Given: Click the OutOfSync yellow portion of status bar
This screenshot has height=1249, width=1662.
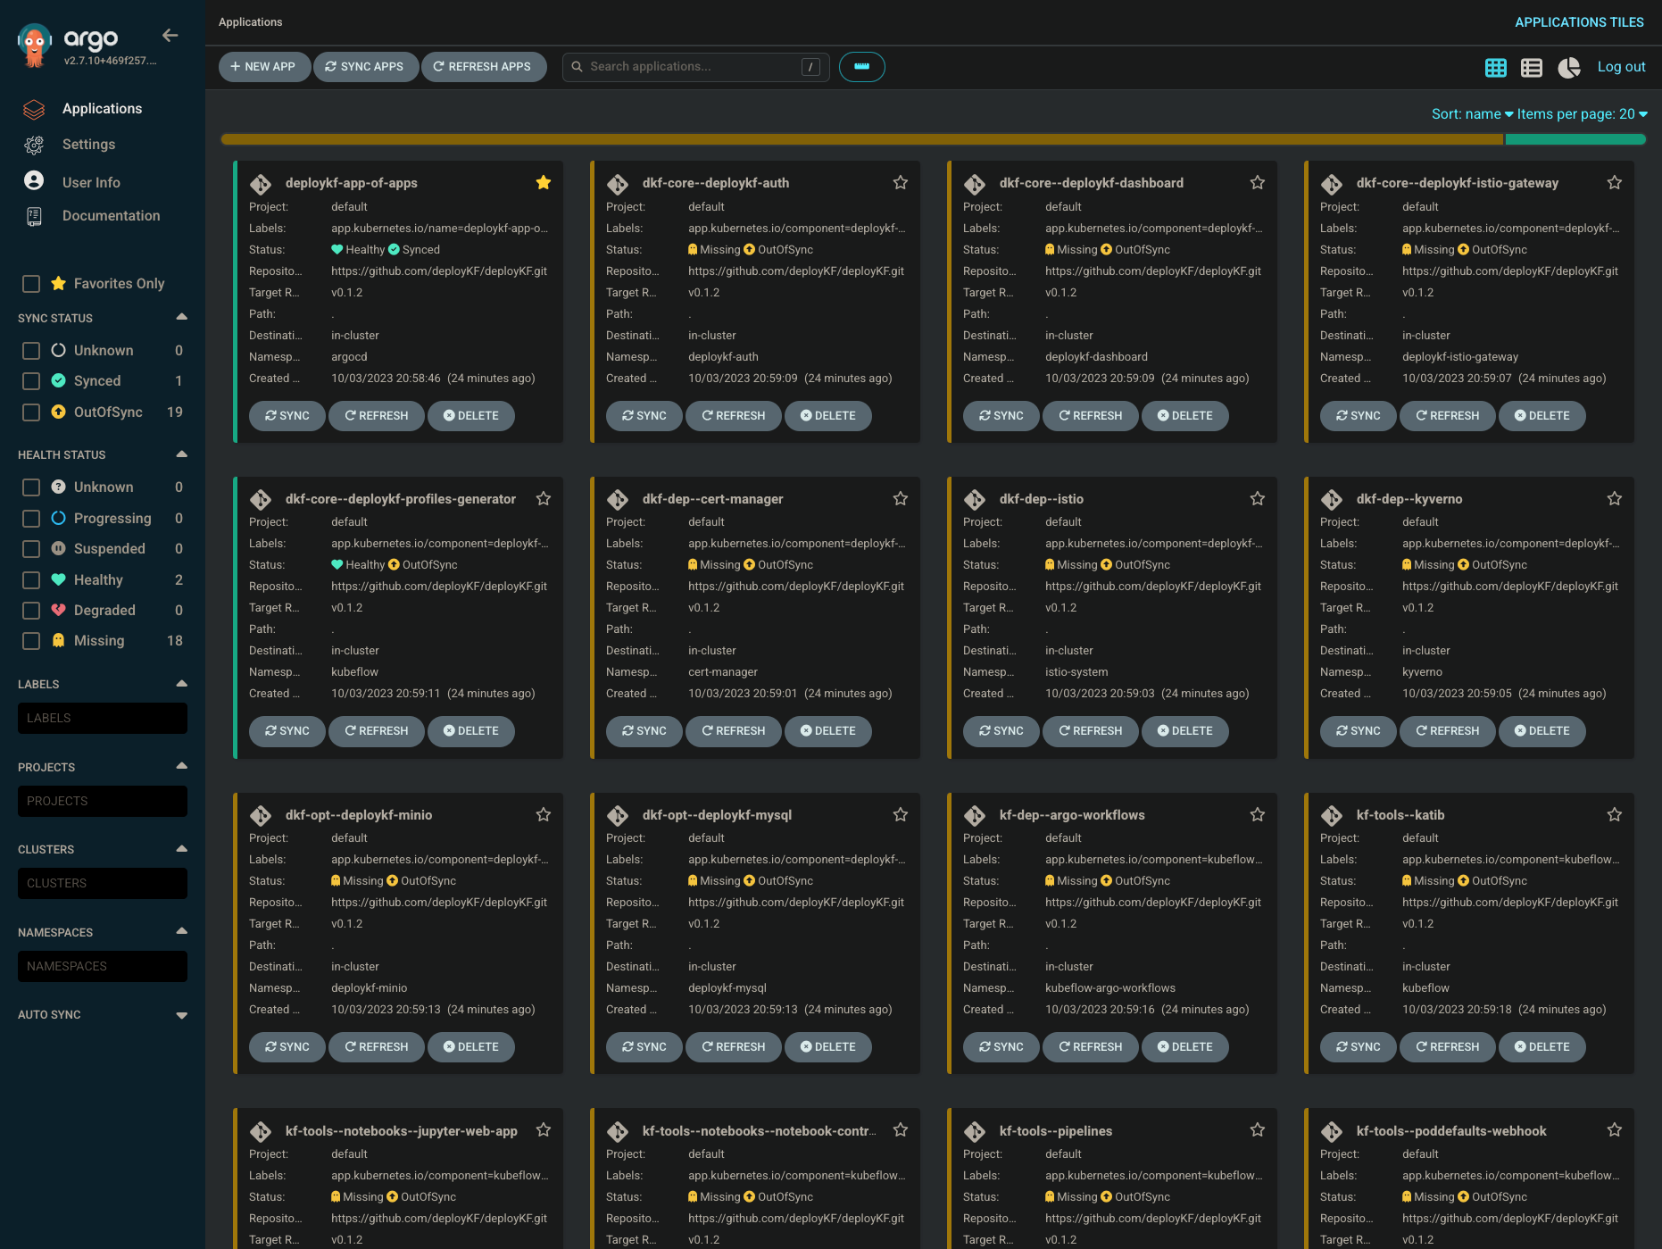Looking at the screenshot, I should 862,139.
